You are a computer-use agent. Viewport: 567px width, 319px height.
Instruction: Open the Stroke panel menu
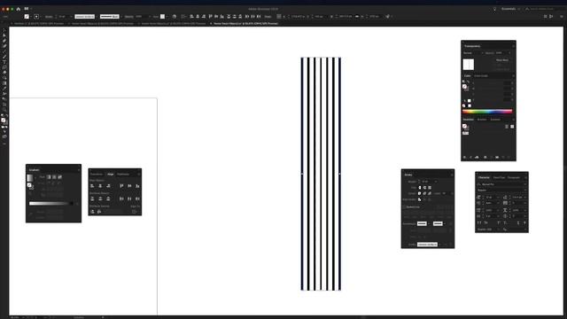point(452,175)
